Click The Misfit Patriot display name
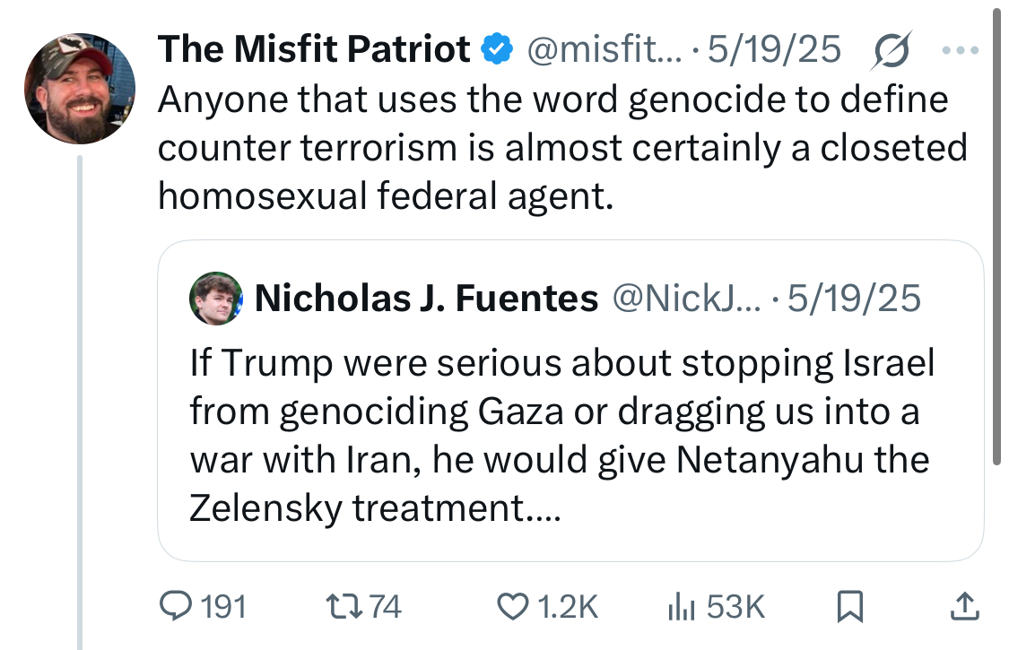Screen dimensions: 1009x650 (x=314, y=49)
